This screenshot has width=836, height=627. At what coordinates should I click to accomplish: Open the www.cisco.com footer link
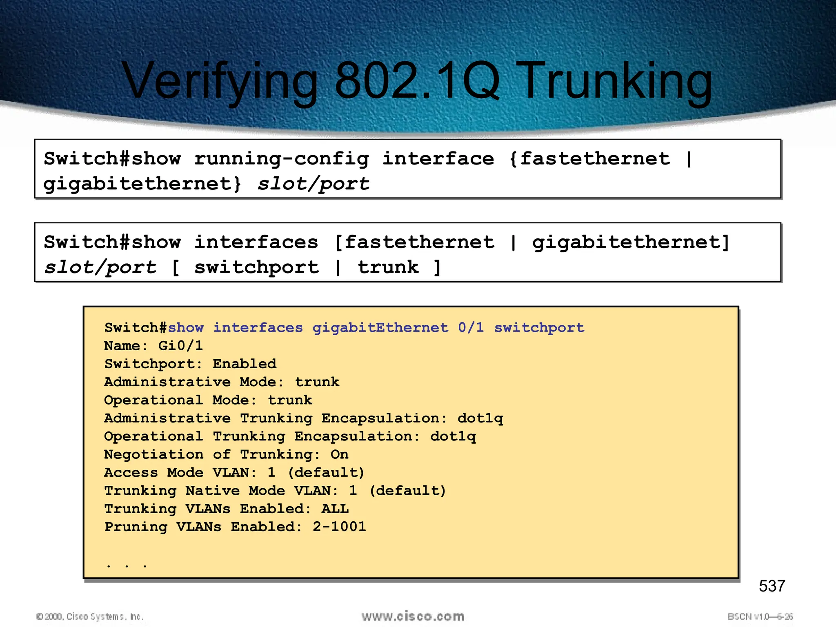tap(413, 616)
